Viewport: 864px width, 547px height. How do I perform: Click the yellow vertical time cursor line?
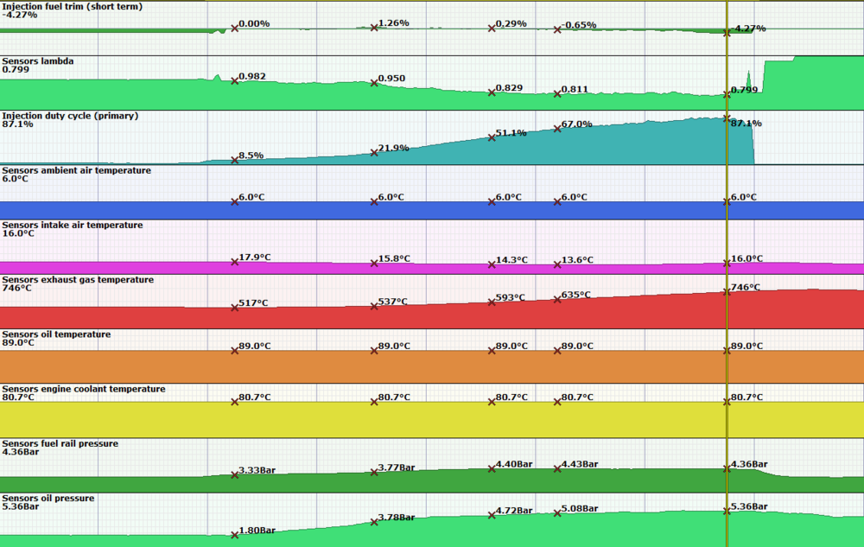tap(727, 273)
